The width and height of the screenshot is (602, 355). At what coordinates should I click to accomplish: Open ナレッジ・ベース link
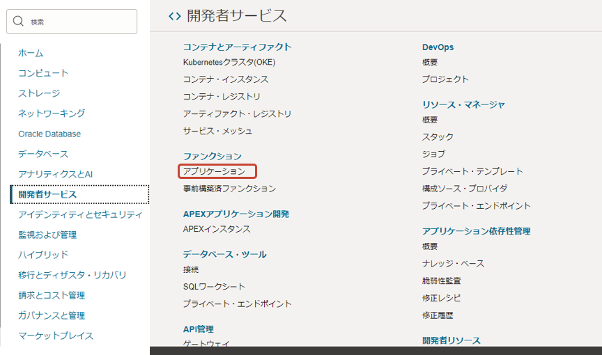[453, 263]
